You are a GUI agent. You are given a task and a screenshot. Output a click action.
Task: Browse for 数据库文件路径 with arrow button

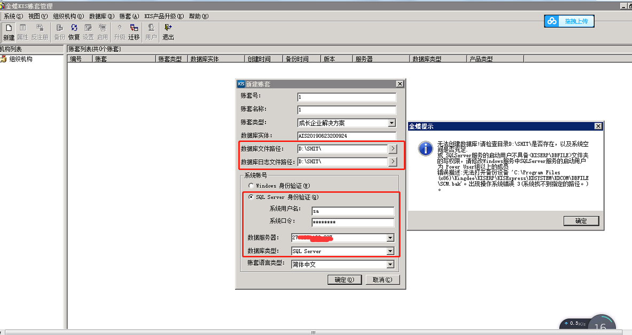pyautogui.click(x=393, y=149)
